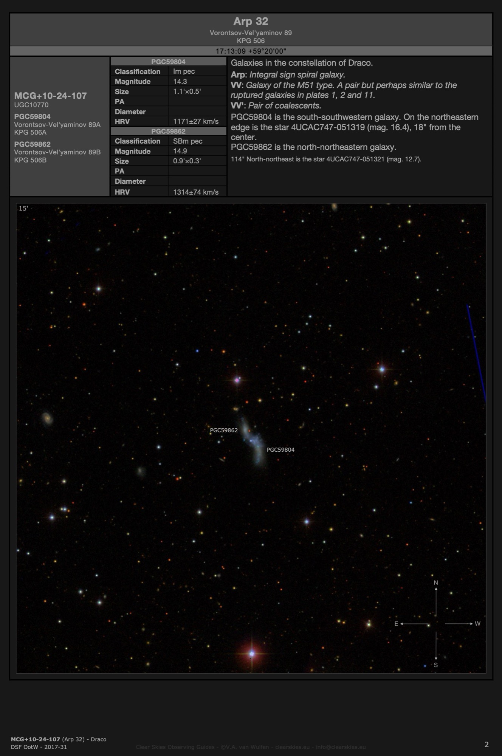The width and height of the screenshot is (502, 756).
Task: Open the clearskies.eu link in footer
Action: point(292,747)
